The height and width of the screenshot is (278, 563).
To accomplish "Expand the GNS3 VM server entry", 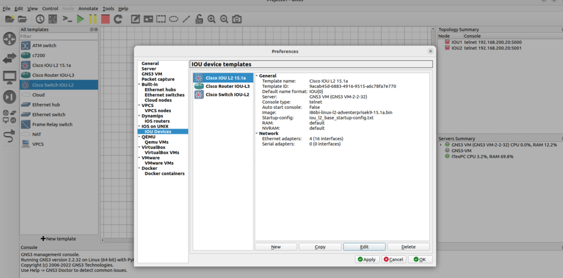I will [441, 144].
